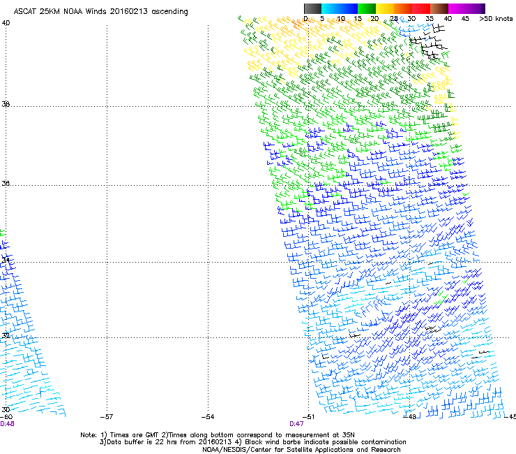Viewport: 516px width, 454px height.
Task: Click the brown 35-40 knots color swatch
Action: coord(439,8)
